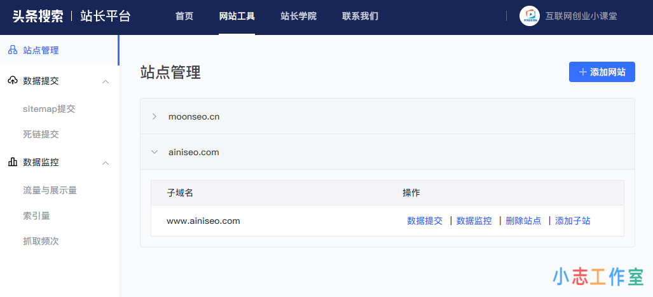653x297 pixels.
Task: Click the 数据监控 bar chart icon
Action: click(x=13, y=162)
